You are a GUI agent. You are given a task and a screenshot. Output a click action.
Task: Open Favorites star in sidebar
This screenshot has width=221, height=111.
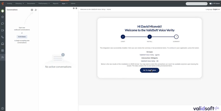tap(3, 17)
